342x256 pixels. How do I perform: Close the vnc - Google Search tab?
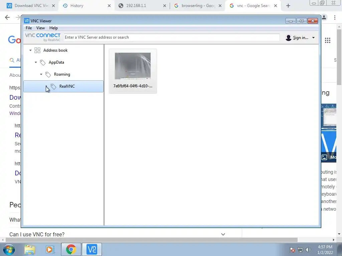[x=276, y=6]
